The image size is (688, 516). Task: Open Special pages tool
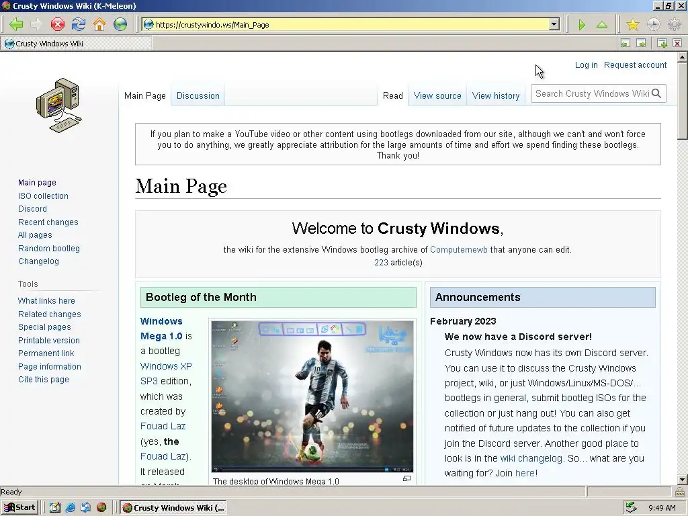coord(44,327)
